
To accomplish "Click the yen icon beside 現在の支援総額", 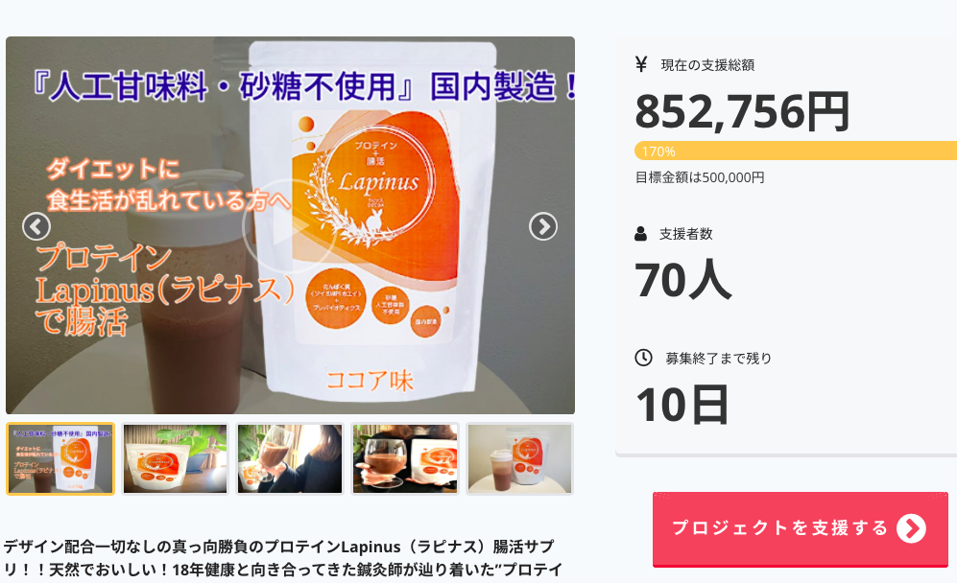I will pyautogui.click(x=641, y=64).
